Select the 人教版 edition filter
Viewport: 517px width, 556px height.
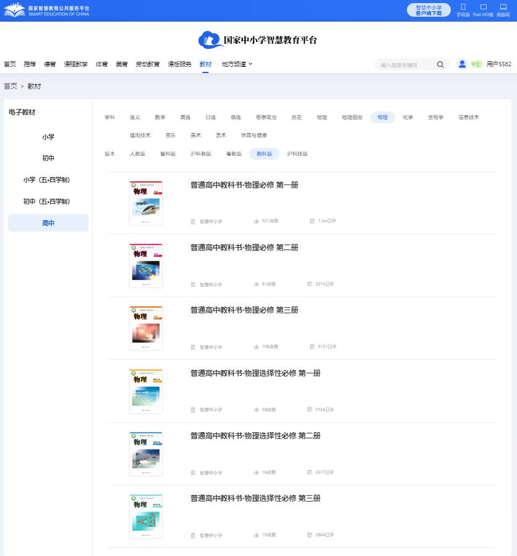tap(137, 154)
